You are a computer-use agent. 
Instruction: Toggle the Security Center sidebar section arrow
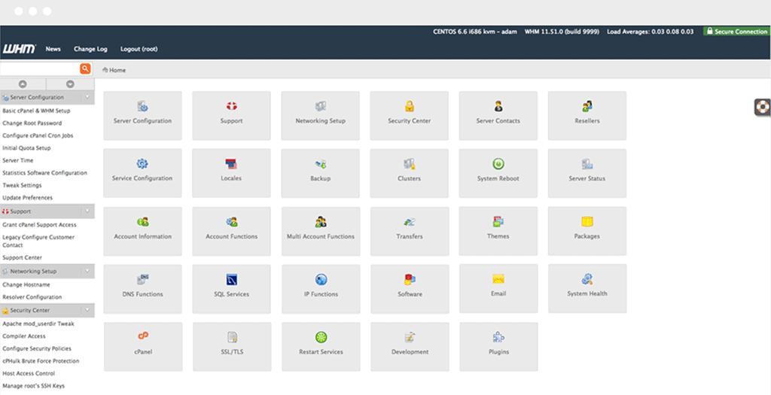tap(87, 310)
